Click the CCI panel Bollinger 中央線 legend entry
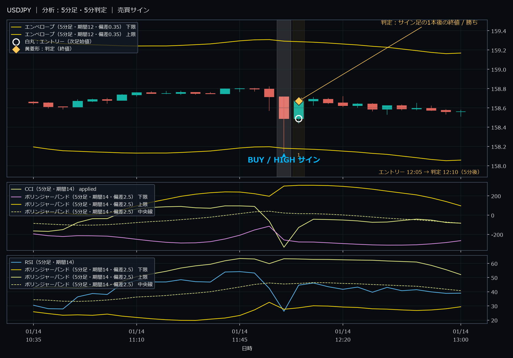 tap(82, 212)
